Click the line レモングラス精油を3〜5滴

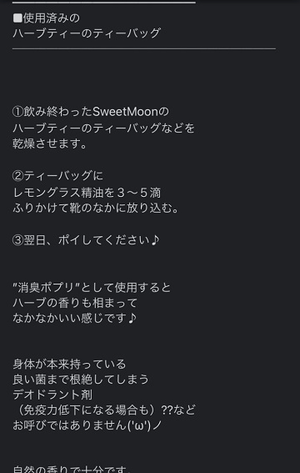tap(87, 193)
